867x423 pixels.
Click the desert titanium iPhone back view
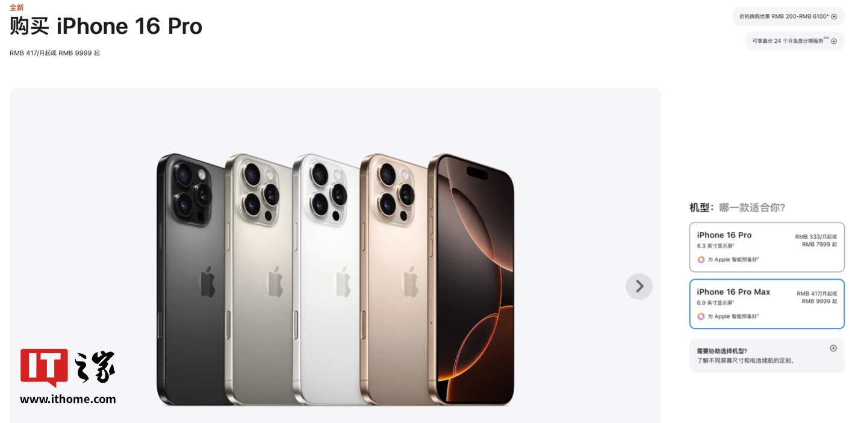pos(394,279)
